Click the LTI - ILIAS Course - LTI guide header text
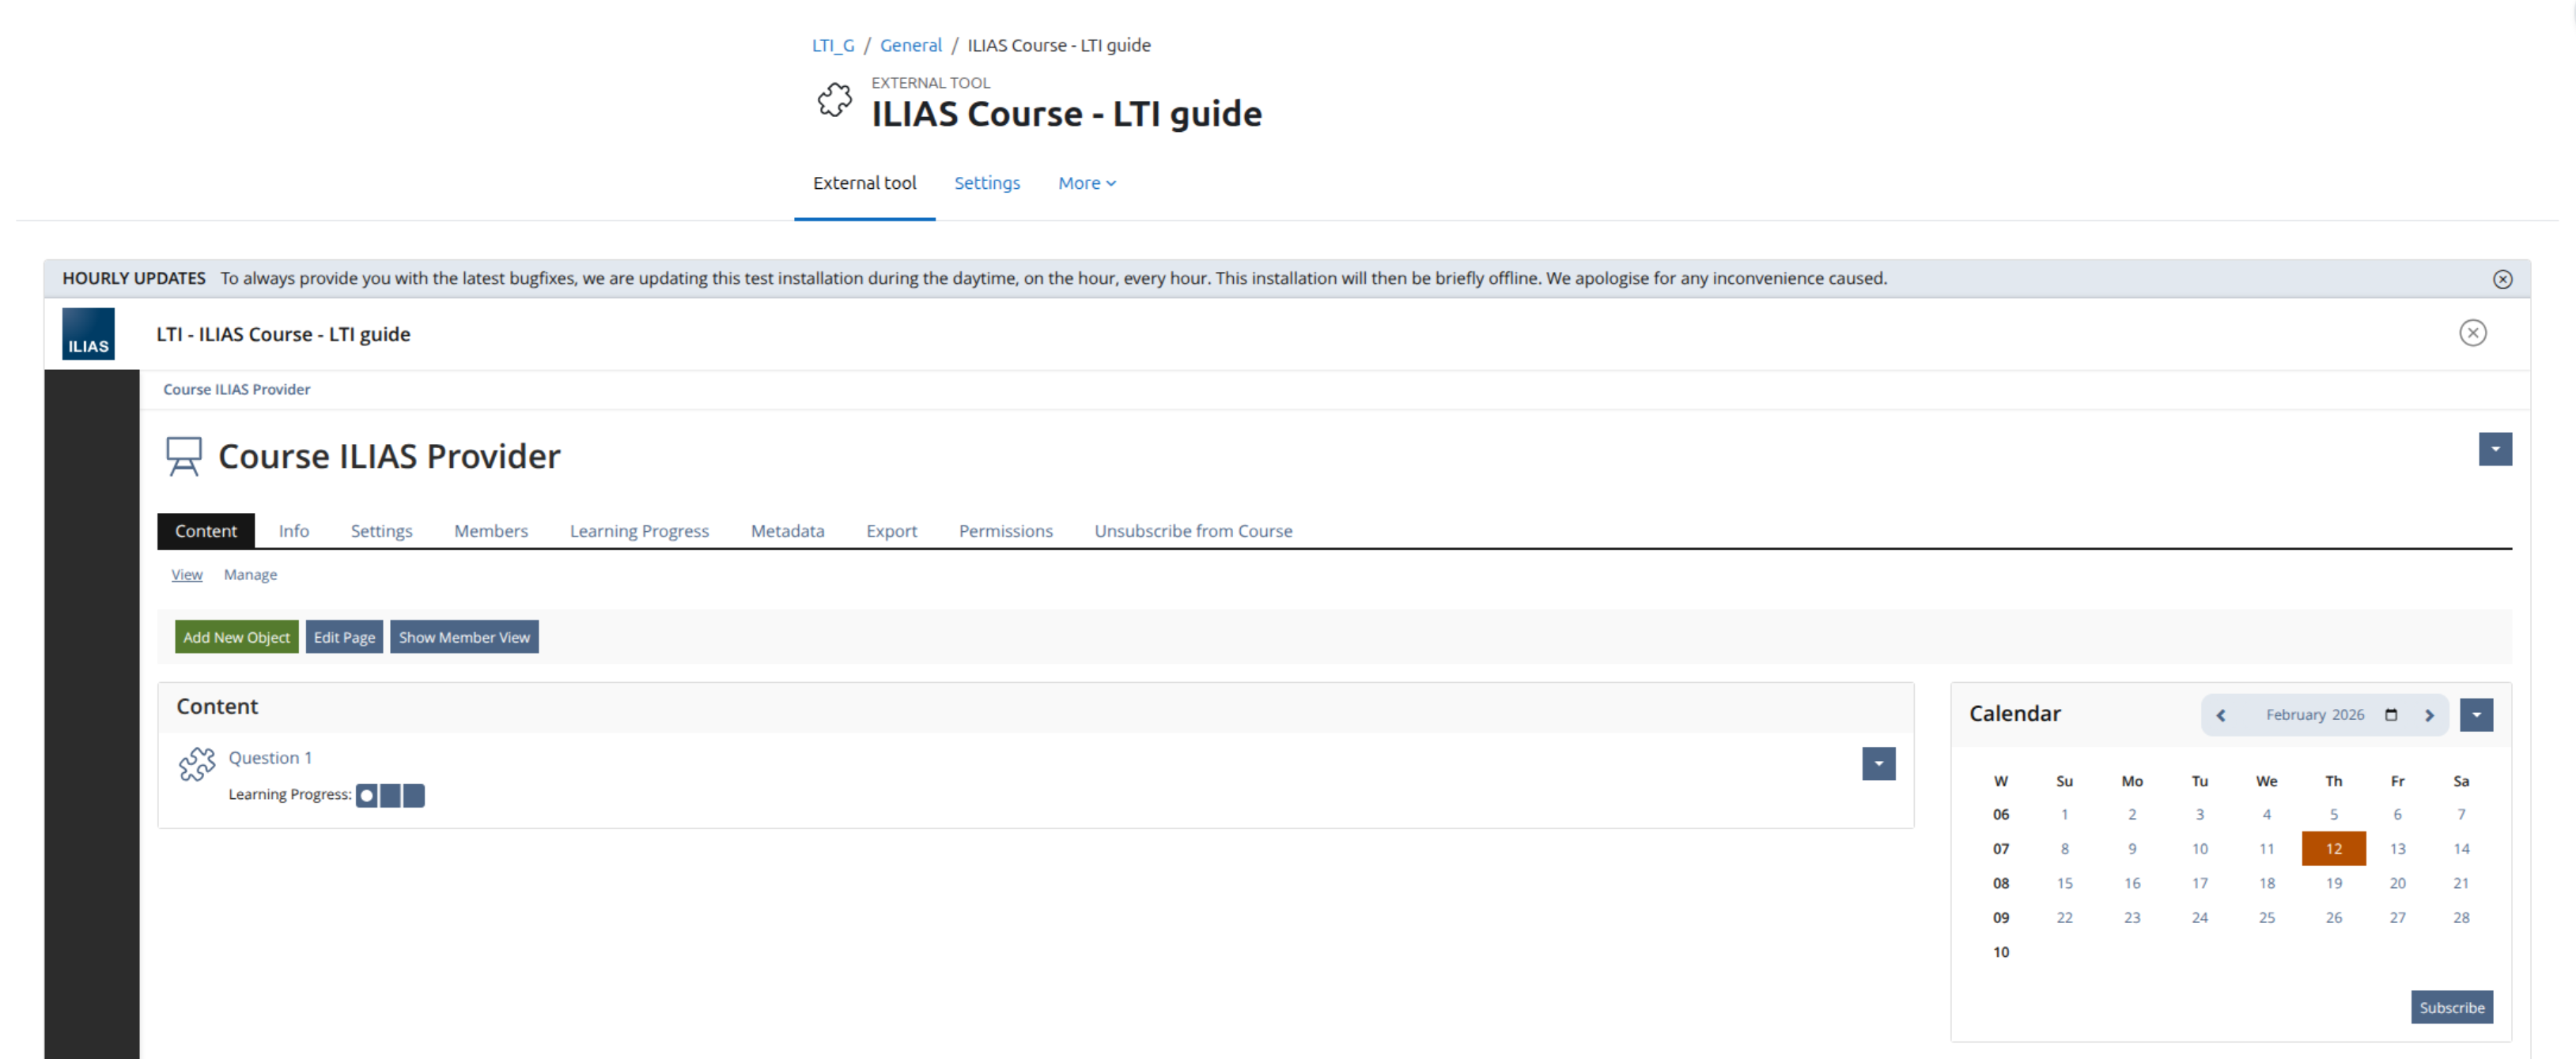The width and height of the screenshot is (2576, 1059). 283,334
